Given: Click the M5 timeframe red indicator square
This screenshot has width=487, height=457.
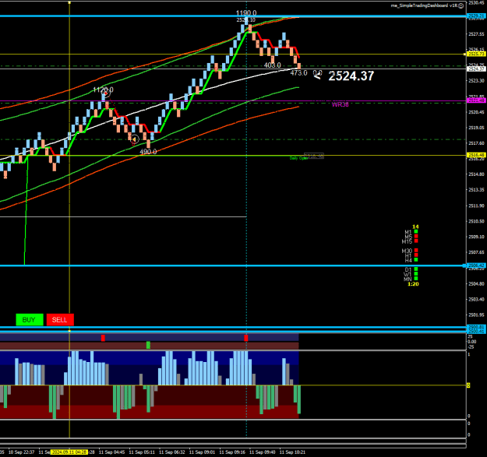Looking at the screenshot, I should [x=416, y=237].
